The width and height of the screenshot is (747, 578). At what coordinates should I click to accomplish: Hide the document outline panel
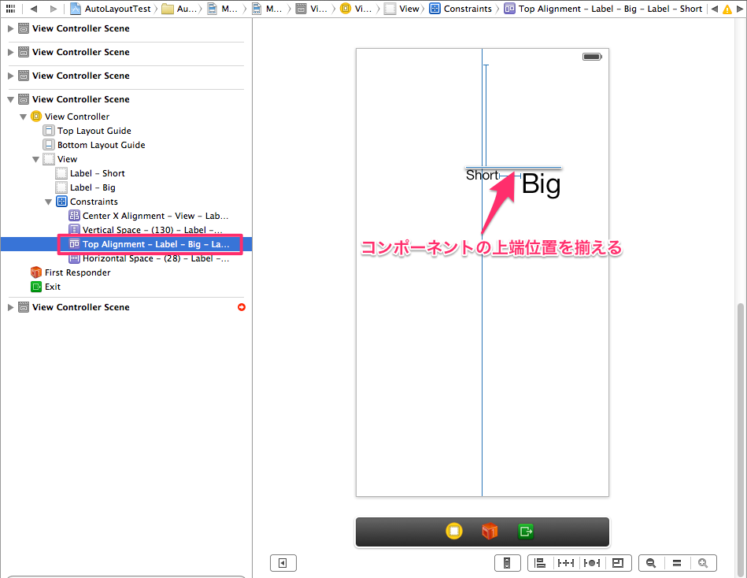283,563
